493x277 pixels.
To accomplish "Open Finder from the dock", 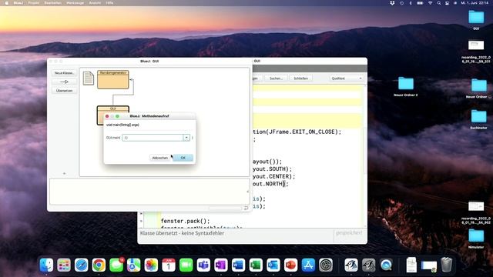I will pyautogui.click(x=46, y=265).
